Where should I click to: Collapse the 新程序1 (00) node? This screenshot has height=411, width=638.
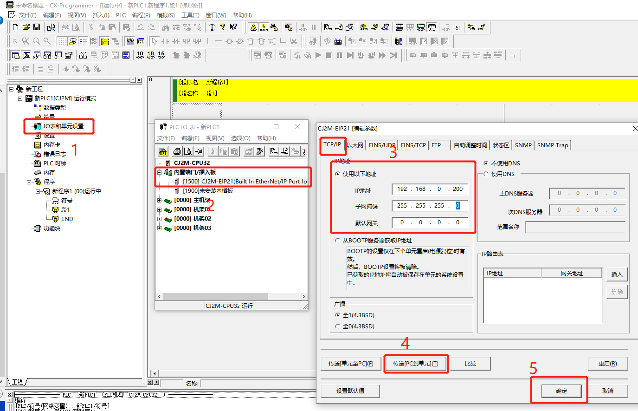tap(38, 191)
